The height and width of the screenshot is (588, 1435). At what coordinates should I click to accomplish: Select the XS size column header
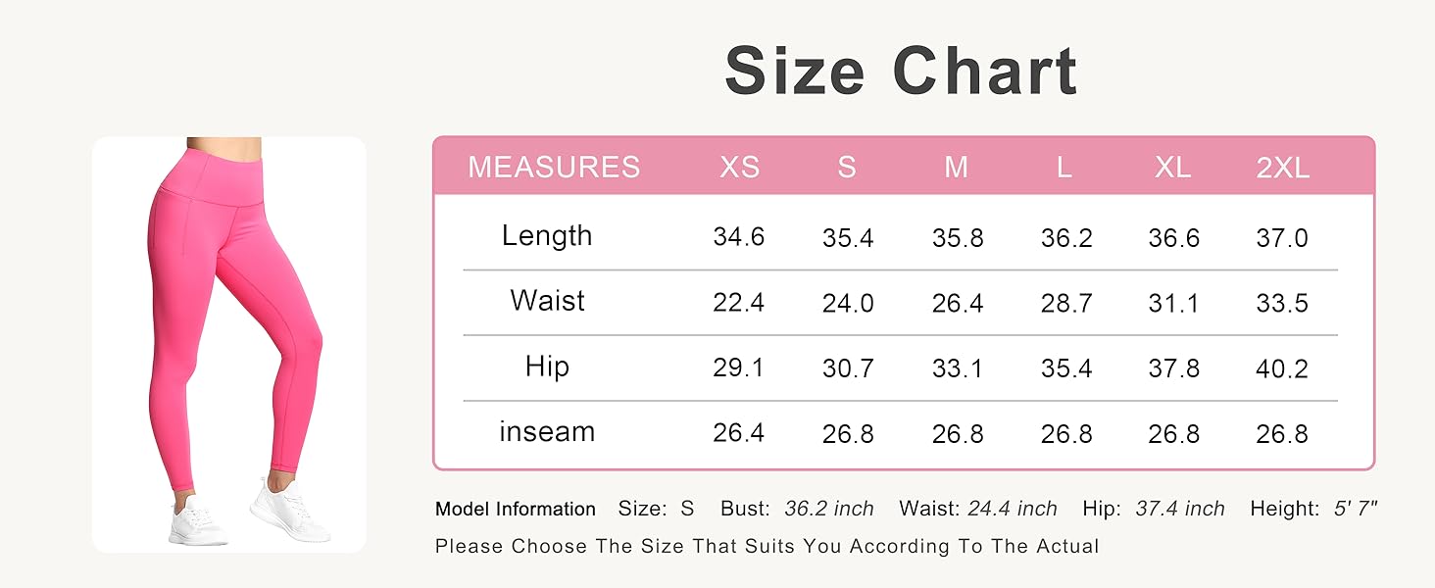click(739, 168)
